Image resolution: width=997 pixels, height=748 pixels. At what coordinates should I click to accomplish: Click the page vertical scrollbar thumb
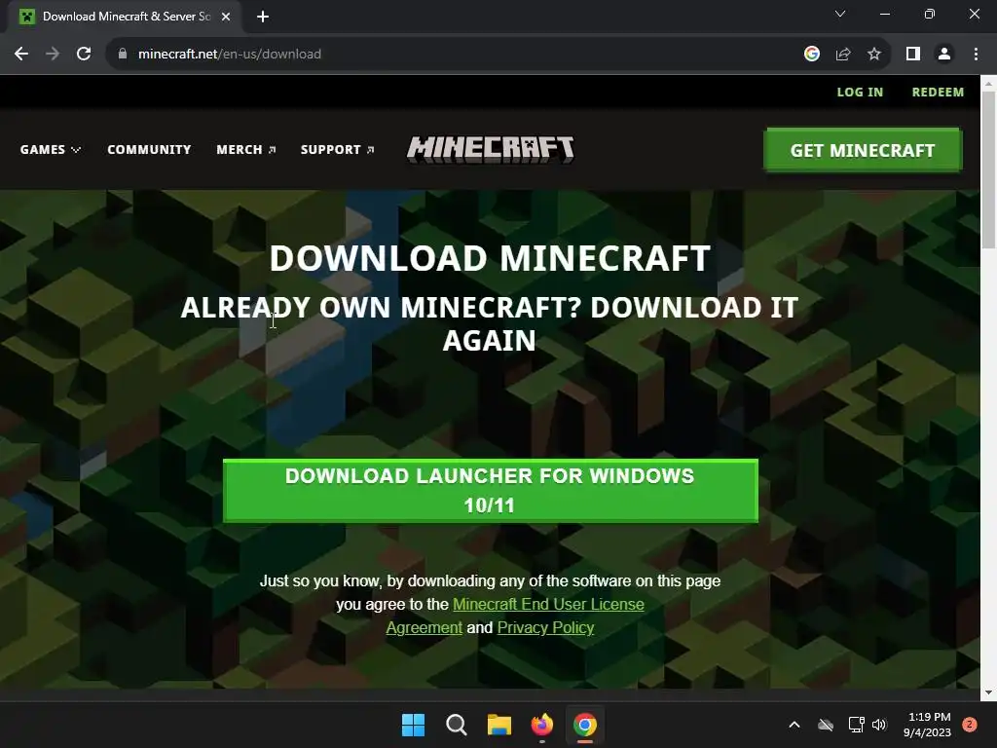click(x=988, y=169)
